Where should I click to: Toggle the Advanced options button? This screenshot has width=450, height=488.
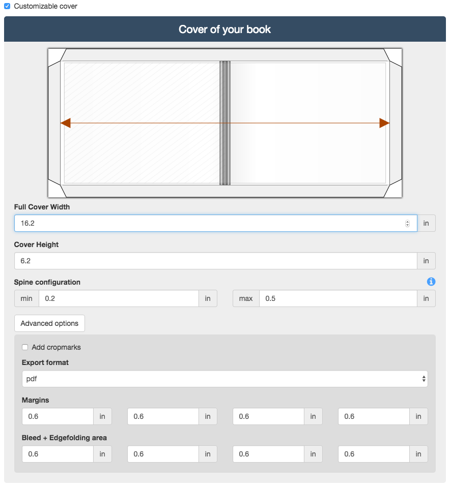49,323
